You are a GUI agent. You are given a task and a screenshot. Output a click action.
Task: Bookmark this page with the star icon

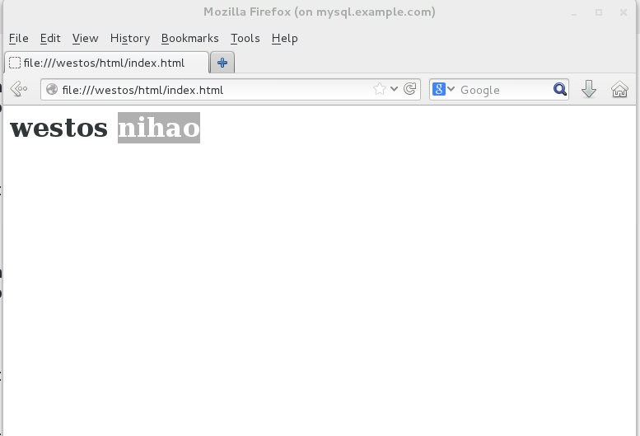click(380, 89)
